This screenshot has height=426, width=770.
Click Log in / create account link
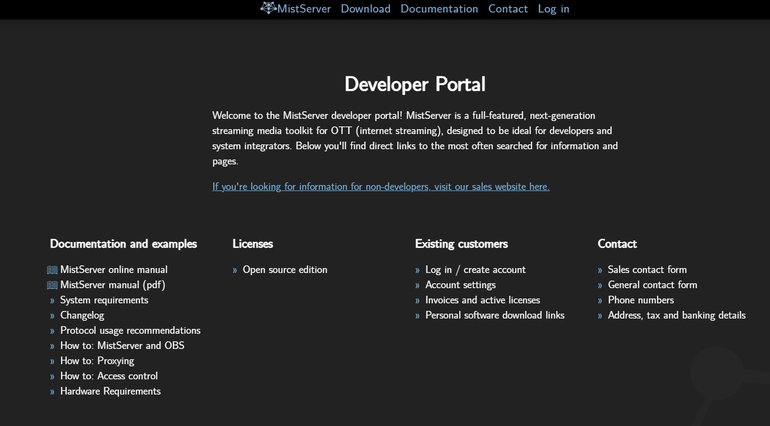475,270
